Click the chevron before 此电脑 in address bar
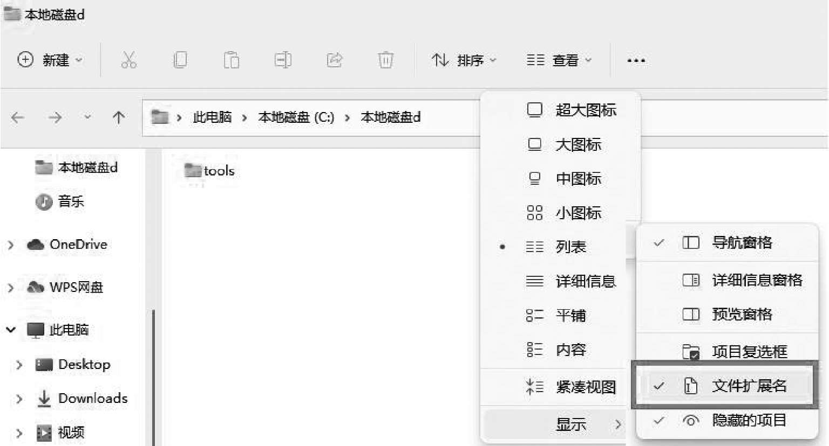Viewport: 829px width, 446px height. [179, 117]
